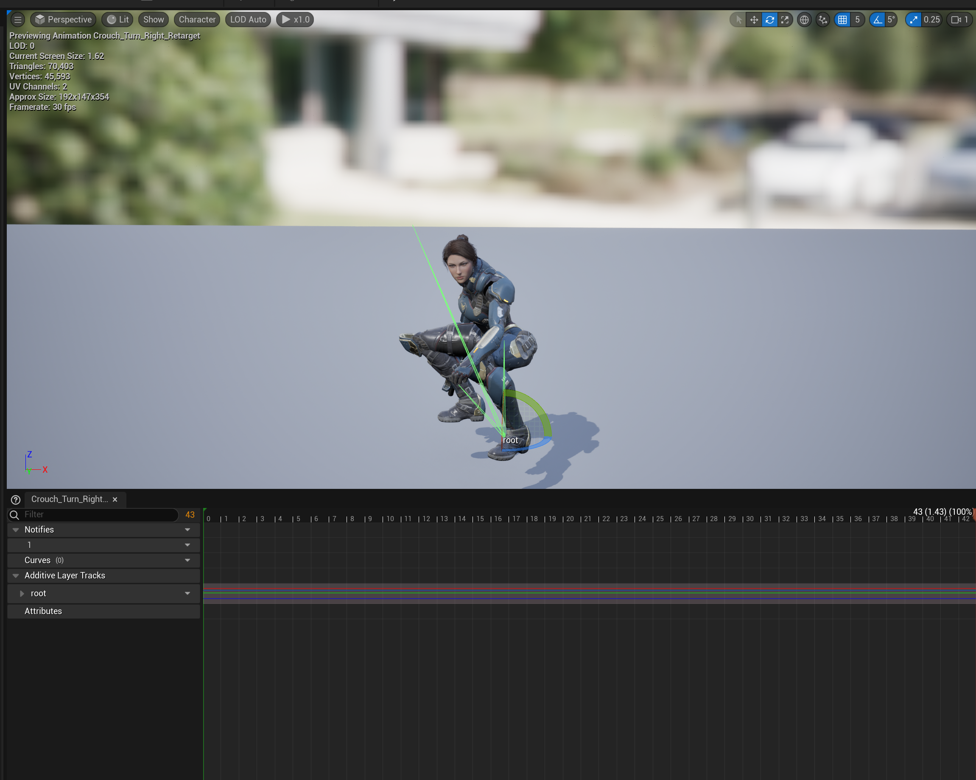Toggle grid snapping on or off
This screenshot has width=976, height=780.
(x=842, y=20)
